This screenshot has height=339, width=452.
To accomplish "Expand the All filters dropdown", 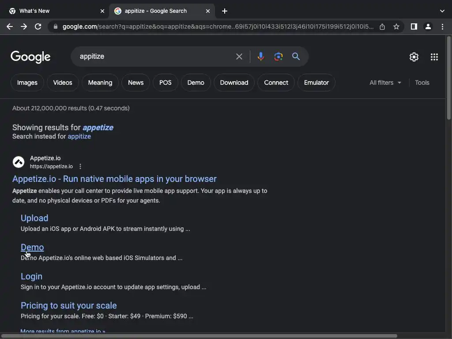I will pyautogui.click(x=385, y=83).
